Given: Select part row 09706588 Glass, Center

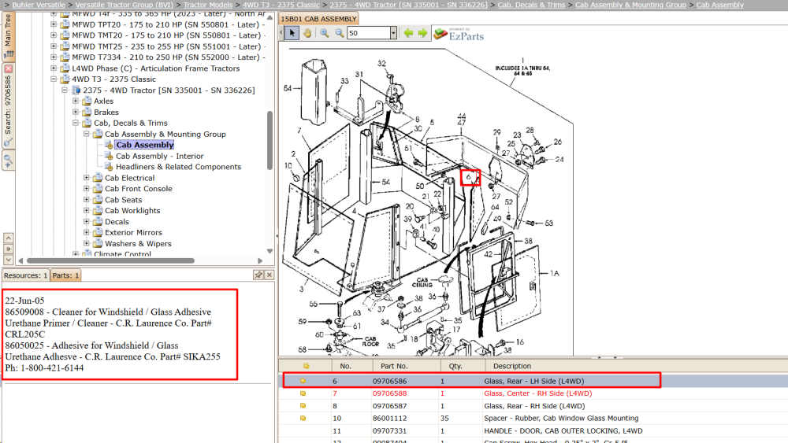Looking at the screenshot, I should [533, 393].
